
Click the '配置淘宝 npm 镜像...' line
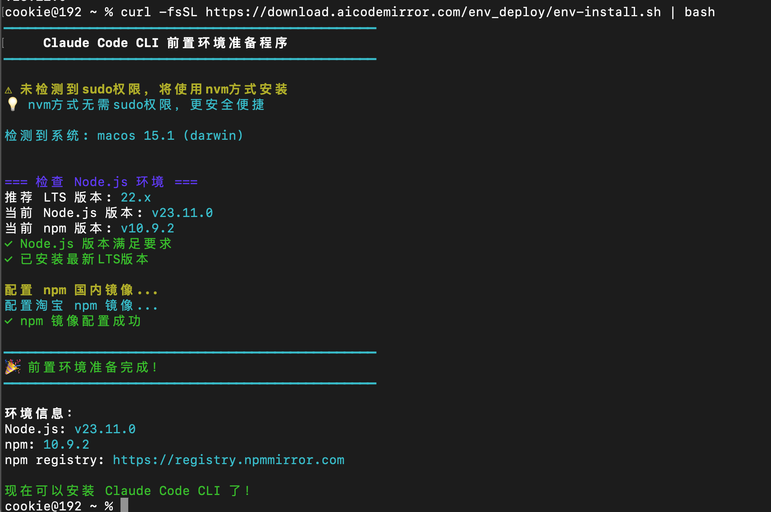click(81, 305)
